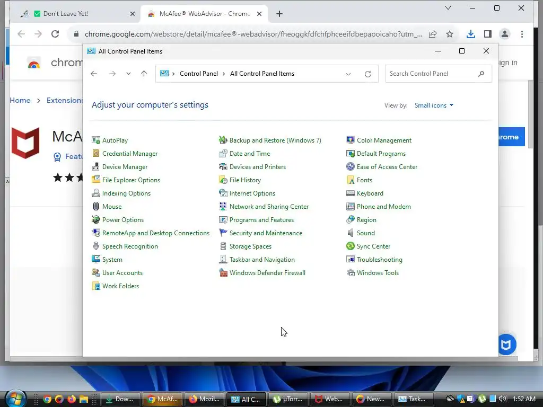Open the View by Small icons dropdown
This screenshot has width=543, height=407.
pyautogui.click(x=434, y=105)
